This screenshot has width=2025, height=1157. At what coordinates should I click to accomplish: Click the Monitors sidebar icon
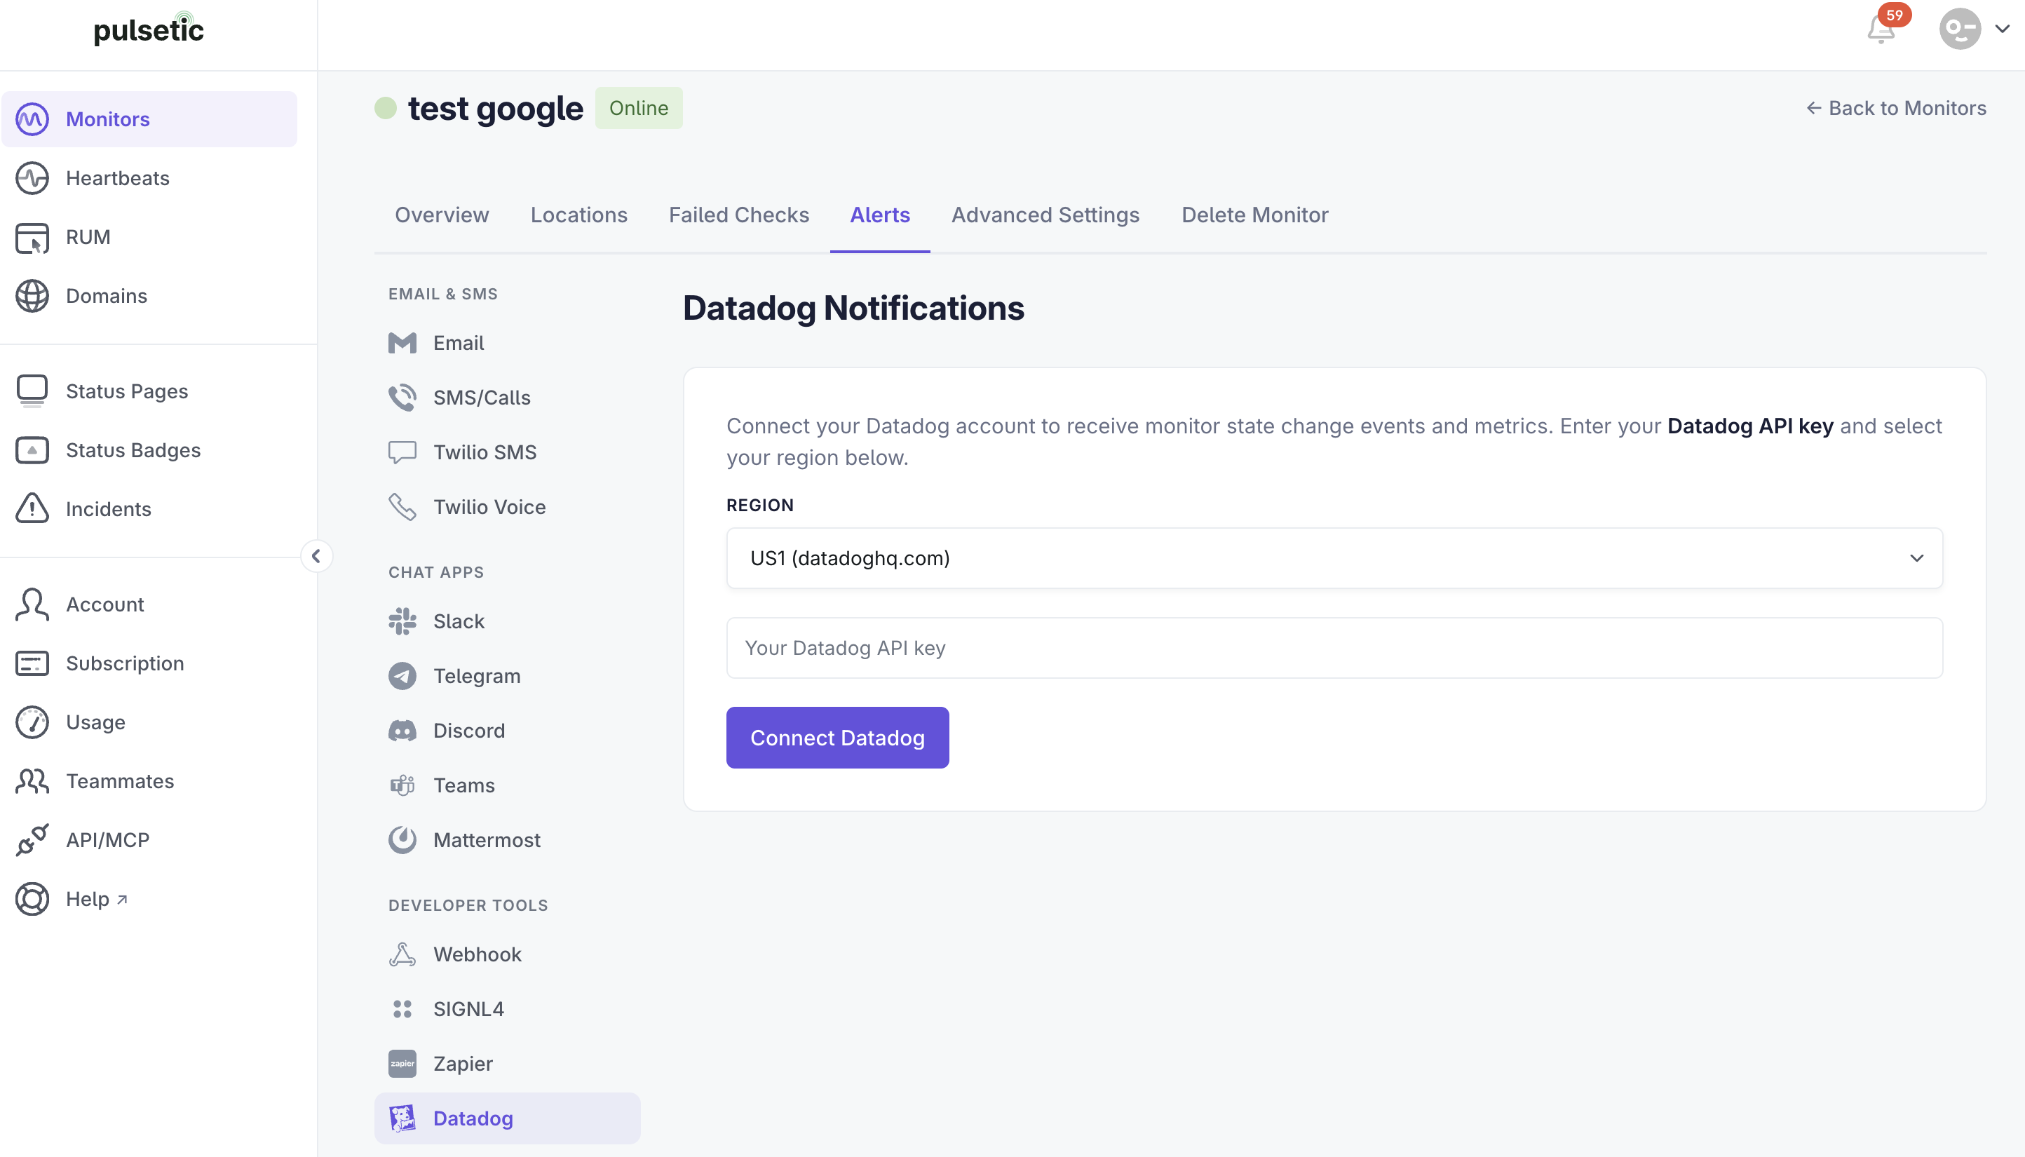[x=32, y=119]
